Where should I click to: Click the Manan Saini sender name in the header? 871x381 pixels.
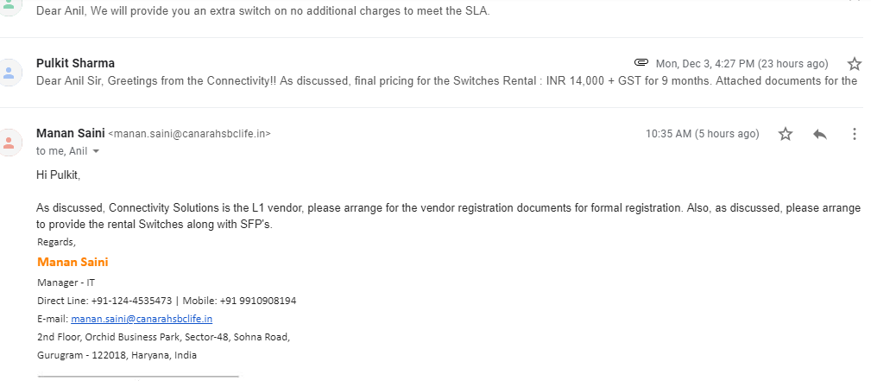coord(68,133)
